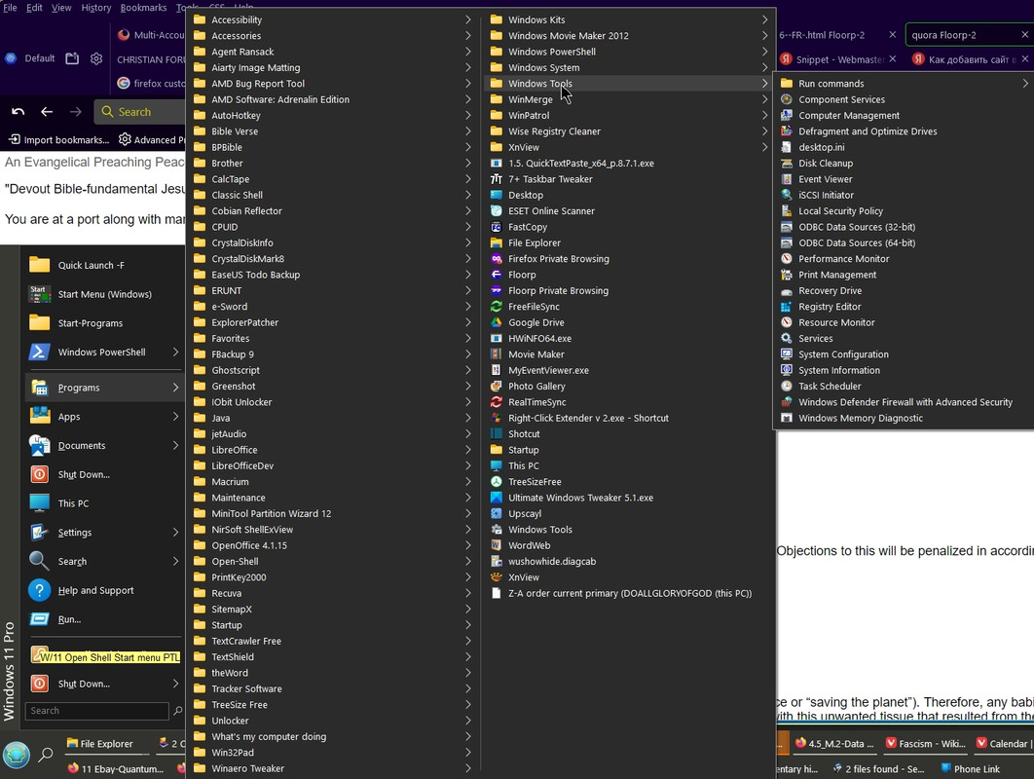
Task: Open Bookmarks menu in browser menu bar
Action: 143,8
